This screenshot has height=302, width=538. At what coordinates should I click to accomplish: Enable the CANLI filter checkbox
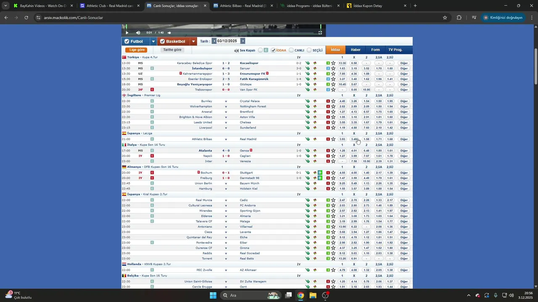(291, 50)
